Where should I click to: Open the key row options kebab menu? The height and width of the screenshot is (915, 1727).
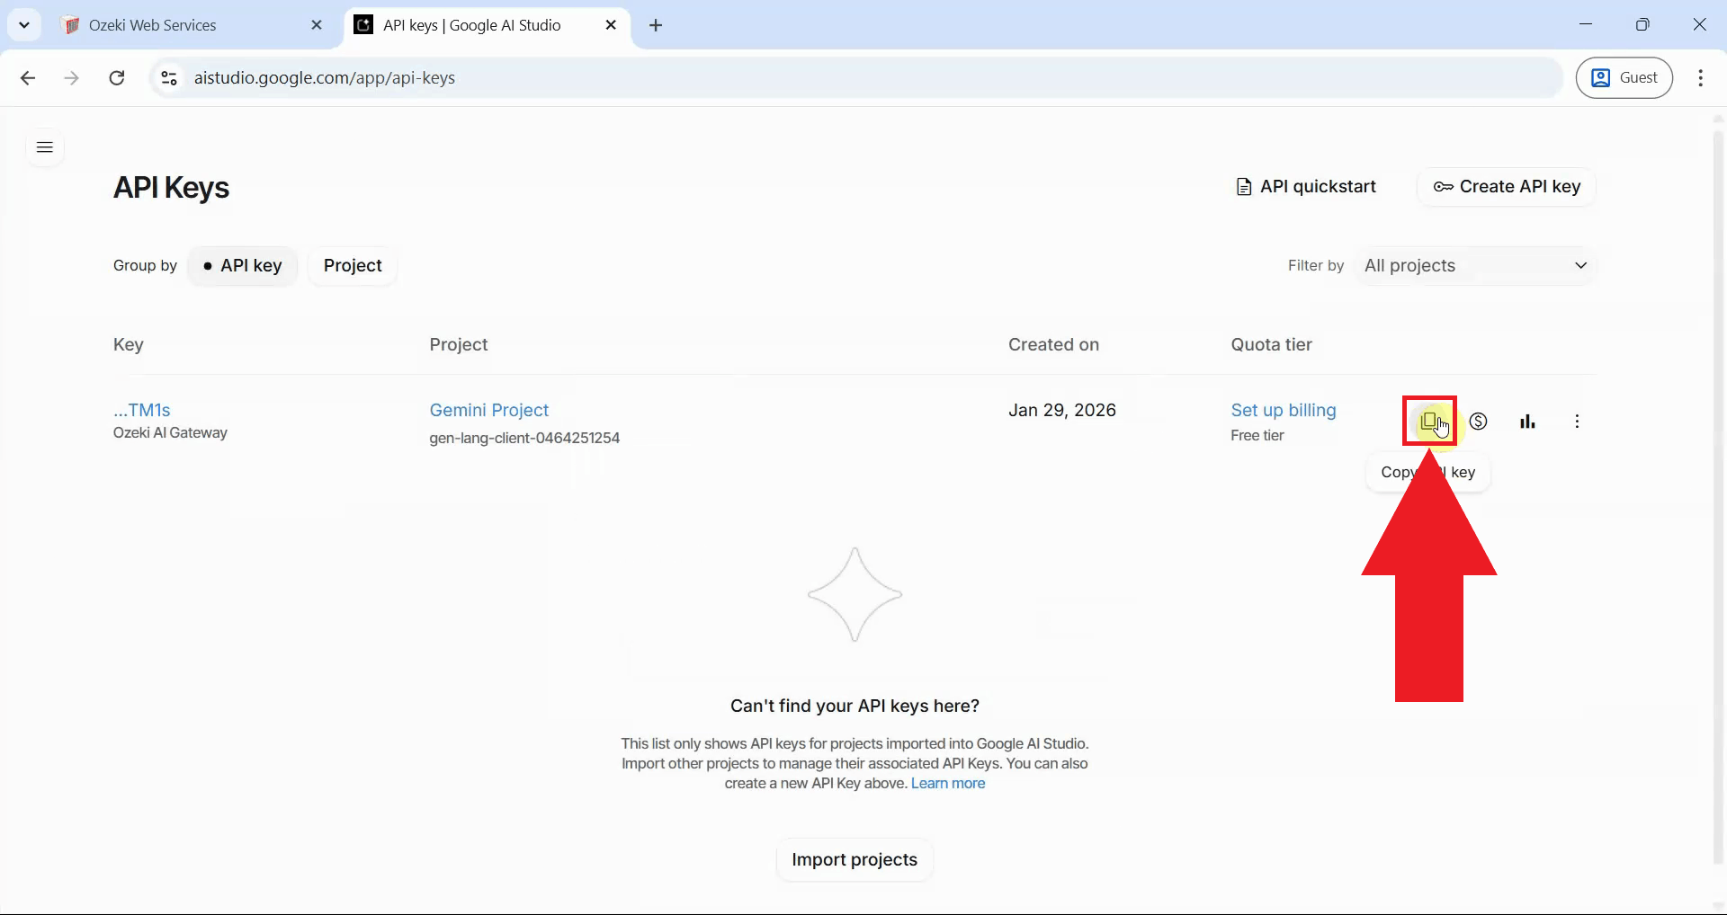coord(1578,421)
